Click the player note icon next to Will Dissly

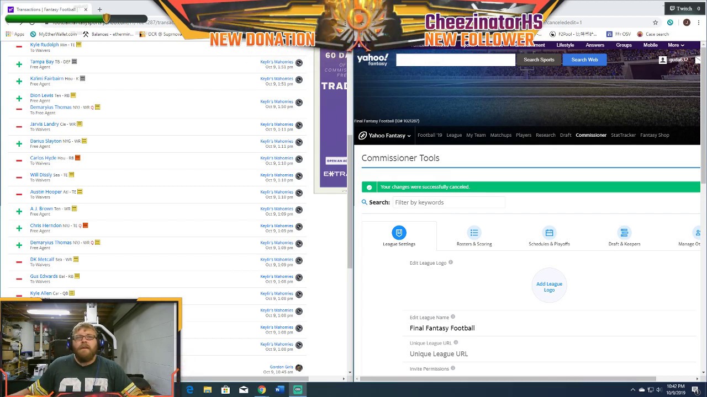71,175
